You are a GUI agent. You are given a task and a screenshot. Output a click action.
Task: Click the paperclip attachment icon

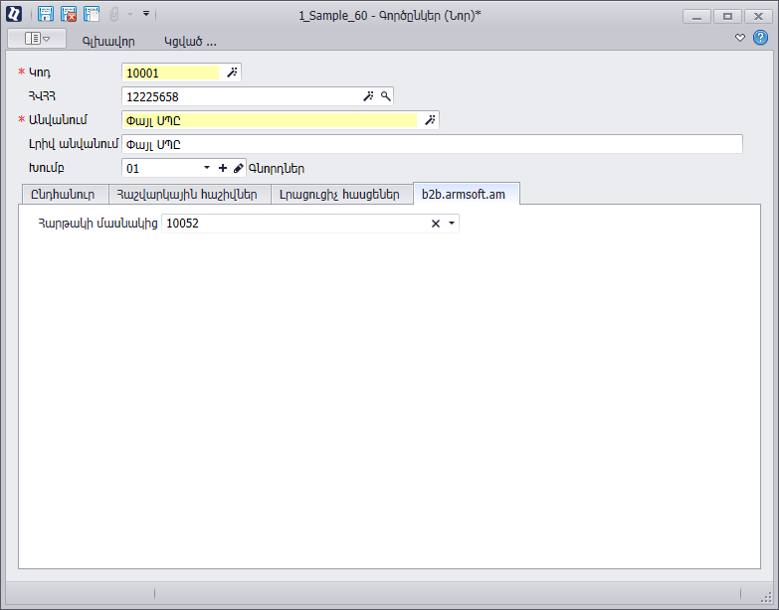click(x=114, y=14)
